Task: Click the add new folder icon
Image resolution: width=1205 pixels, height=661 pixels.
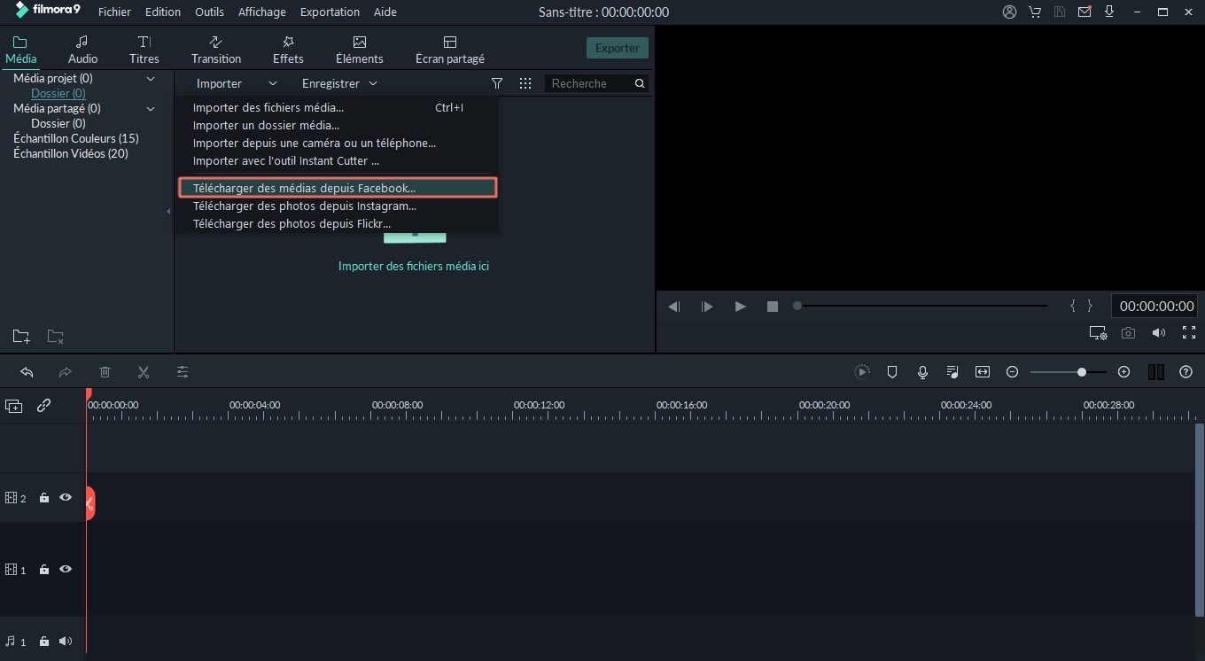Action: (21, 337)
